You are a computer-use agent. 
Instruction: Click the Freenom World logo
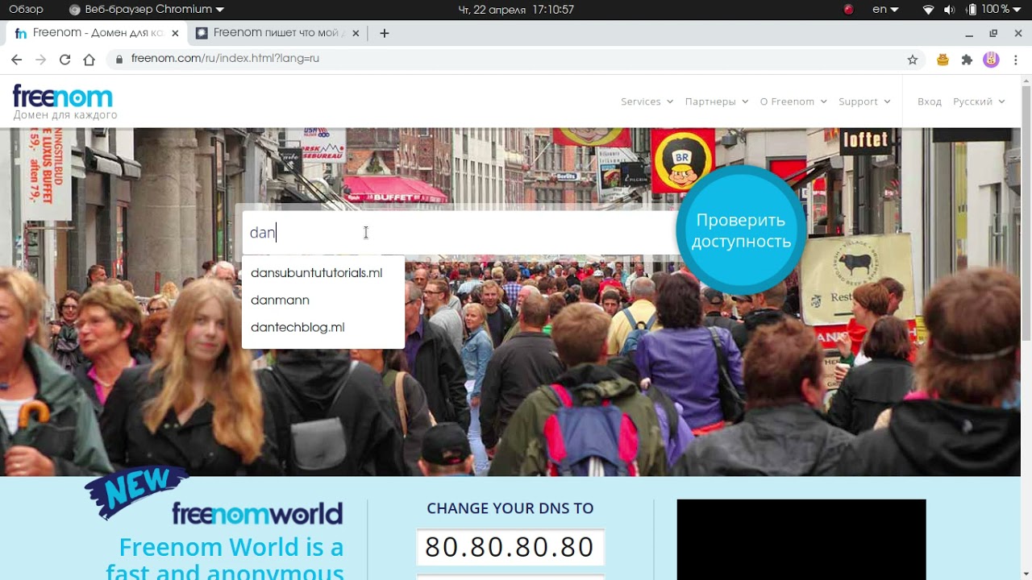point(257,513)
